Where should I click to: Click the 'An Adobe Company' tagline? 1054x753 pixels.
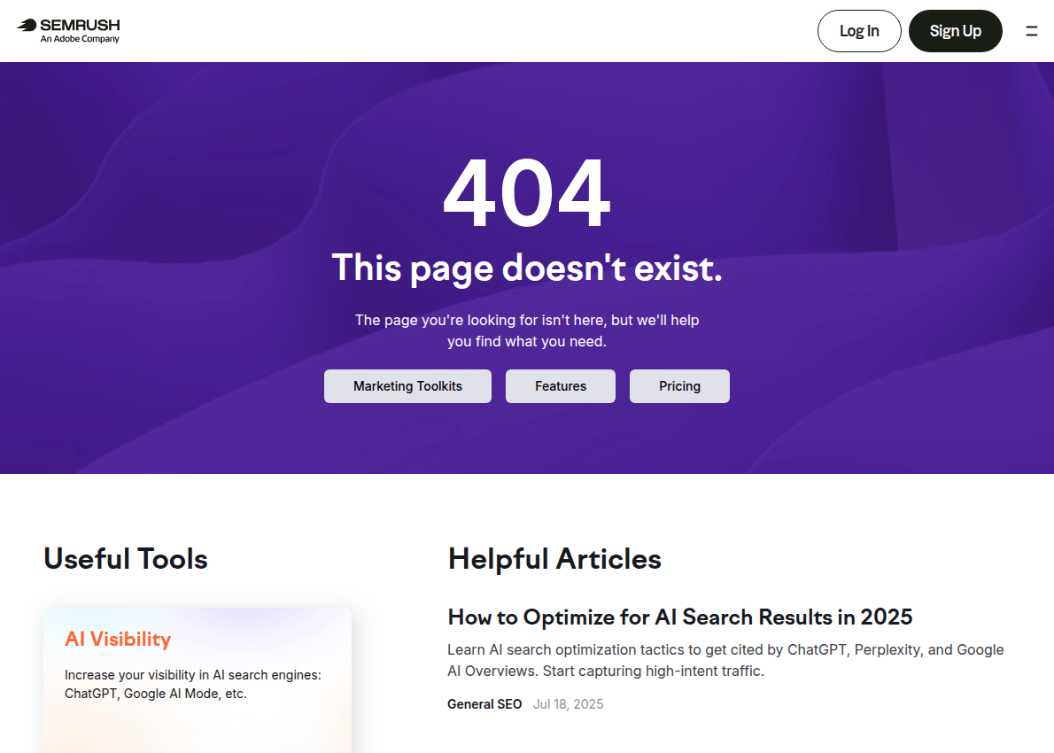tap(80, 39)
